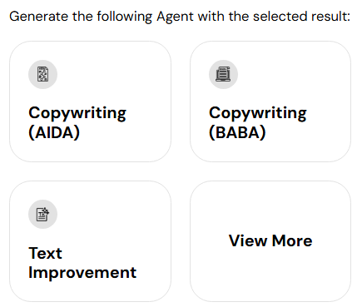
Task: Click the "Text Improvement" title text
Action: tap(82, 263)
